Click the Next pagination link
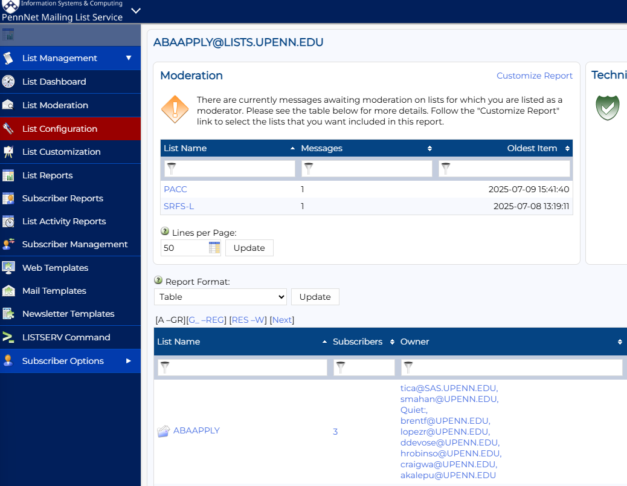627x486 pixels. pyautogui.click(x=282, y=320)
